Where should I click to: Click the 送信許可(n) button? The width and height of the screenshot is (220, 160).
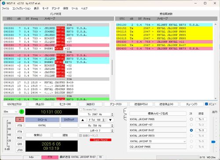click(x=141, y=104)
